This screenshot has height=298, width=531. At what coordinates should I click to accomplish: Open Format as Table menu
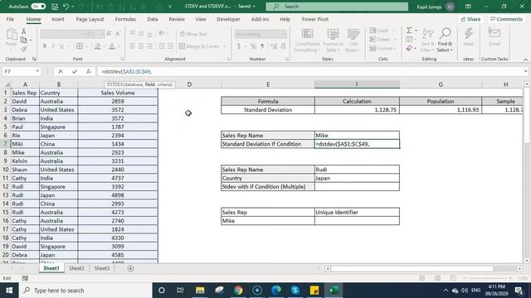click(x=333, y=41)
